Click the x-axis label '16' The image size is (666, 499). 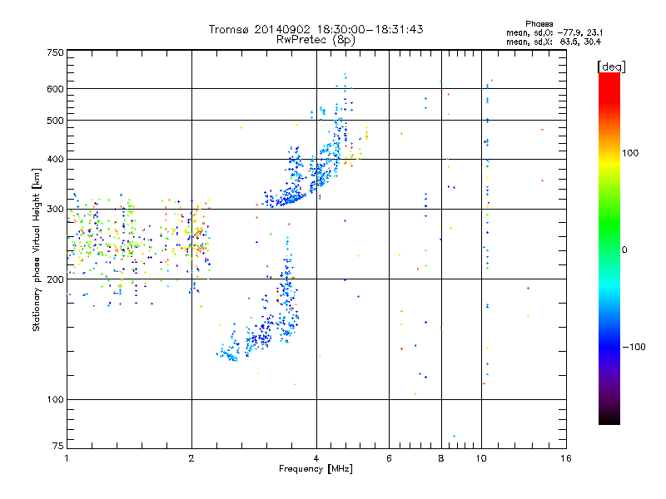(566, 458)
